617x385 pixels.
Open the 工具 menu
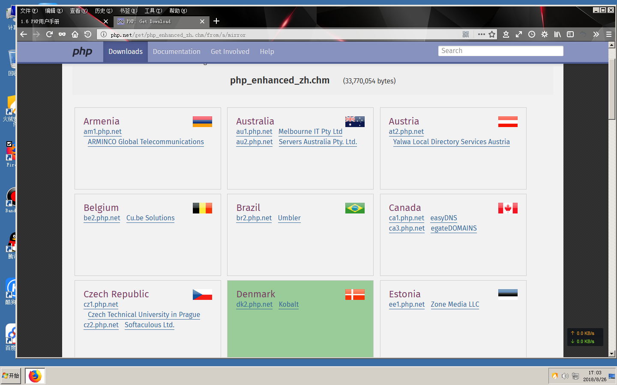tap(153, 11)
